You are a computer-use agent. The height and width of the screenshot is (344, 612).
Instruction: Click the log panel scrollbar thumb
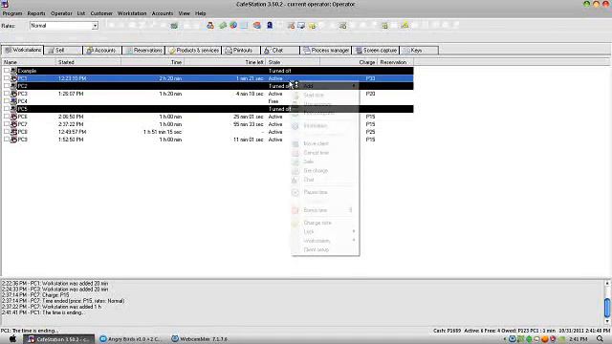(x=607, y=308)
